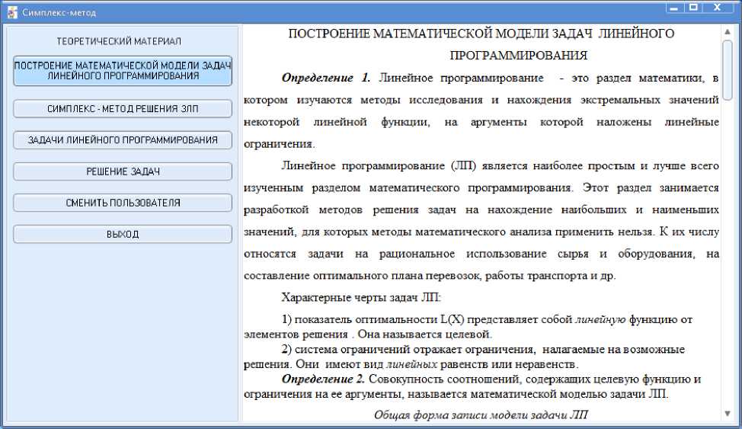Open the model-building theory topic 'ПОСТРОЕНИЕ МАТЕМАТИЧЕСКОЙ МОДЕЛИ ЗАДАЧ'
The image size is (742, 429).
[x=123, y=71]
